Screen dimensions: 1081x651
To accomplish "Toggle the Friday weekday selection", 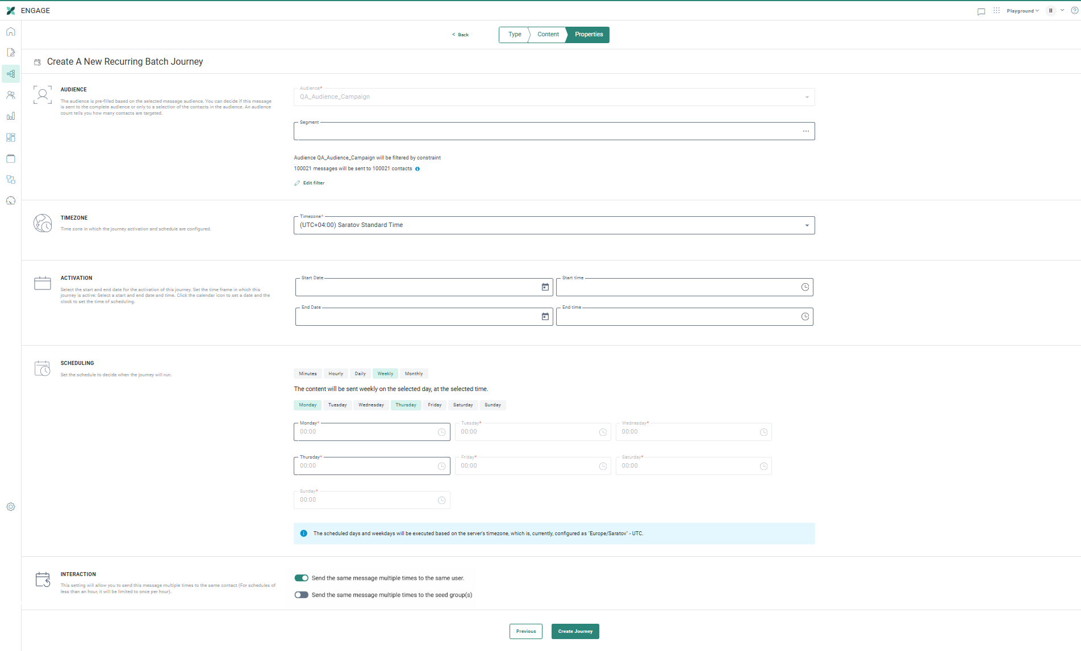I will pos(435,405).
